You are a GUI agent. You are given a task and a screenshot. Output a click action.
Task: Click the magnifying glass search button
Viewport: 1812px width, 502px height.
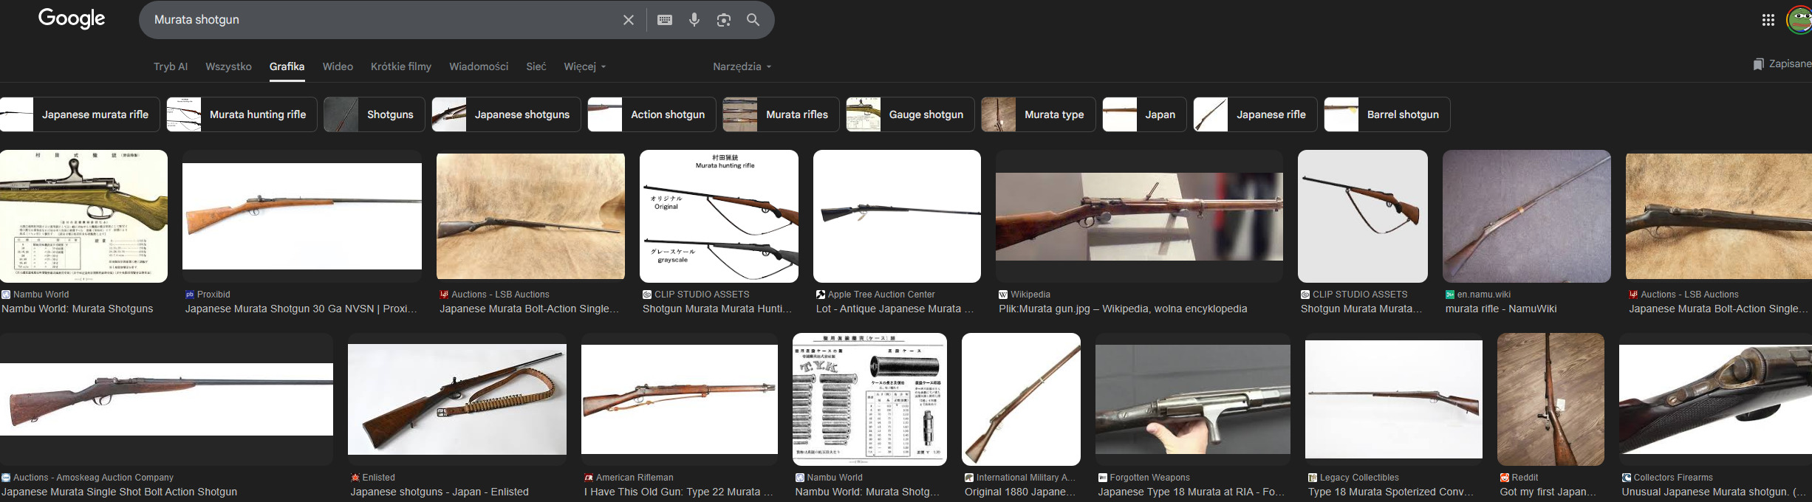pyautogui.click(x=753, y=20)
